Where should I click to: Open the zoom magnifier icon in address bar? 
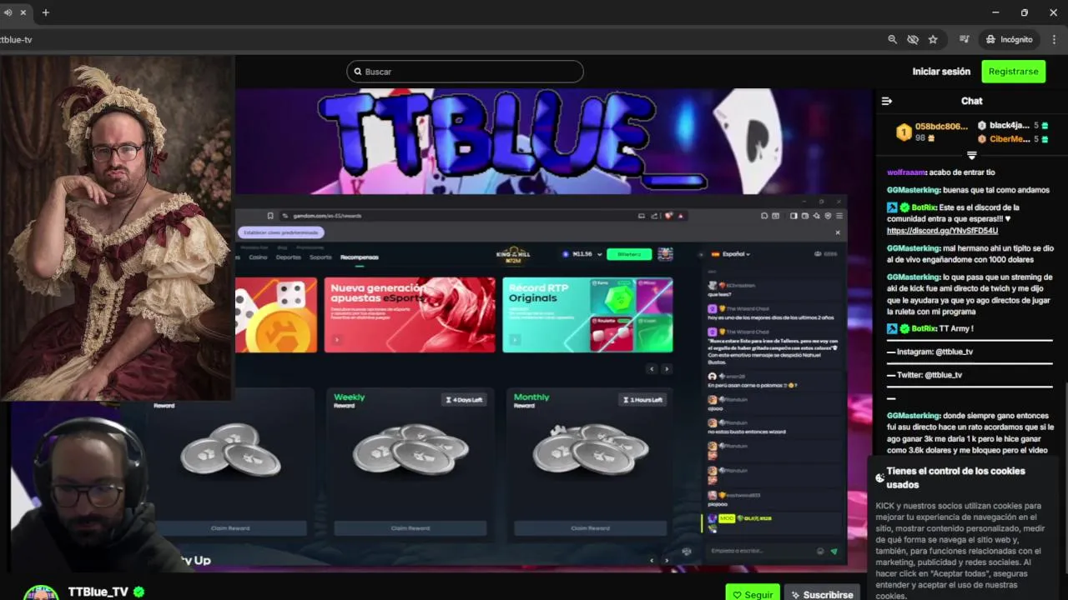point(893,39)
